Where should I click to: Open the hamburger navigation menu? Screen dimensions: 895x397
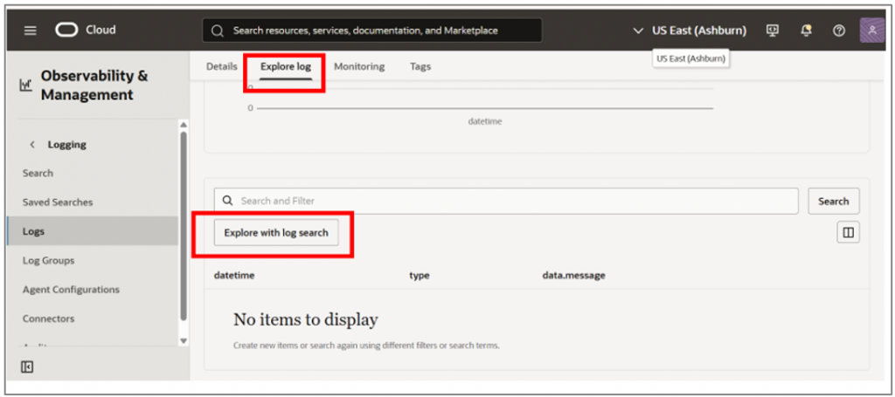(x=31, y=31)
